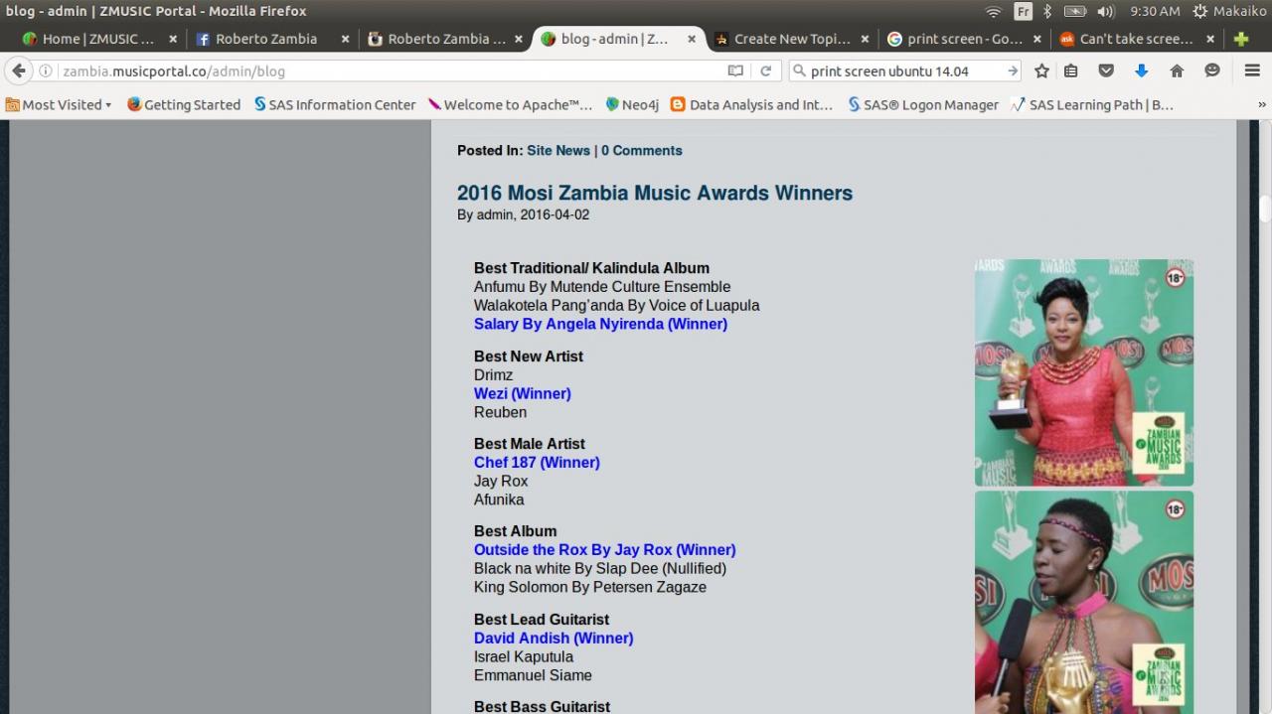Open the 2016 Mosi Zambia Music Awards Winners post
Screen dimensions: 1272x714
click(x=655, y=193)
